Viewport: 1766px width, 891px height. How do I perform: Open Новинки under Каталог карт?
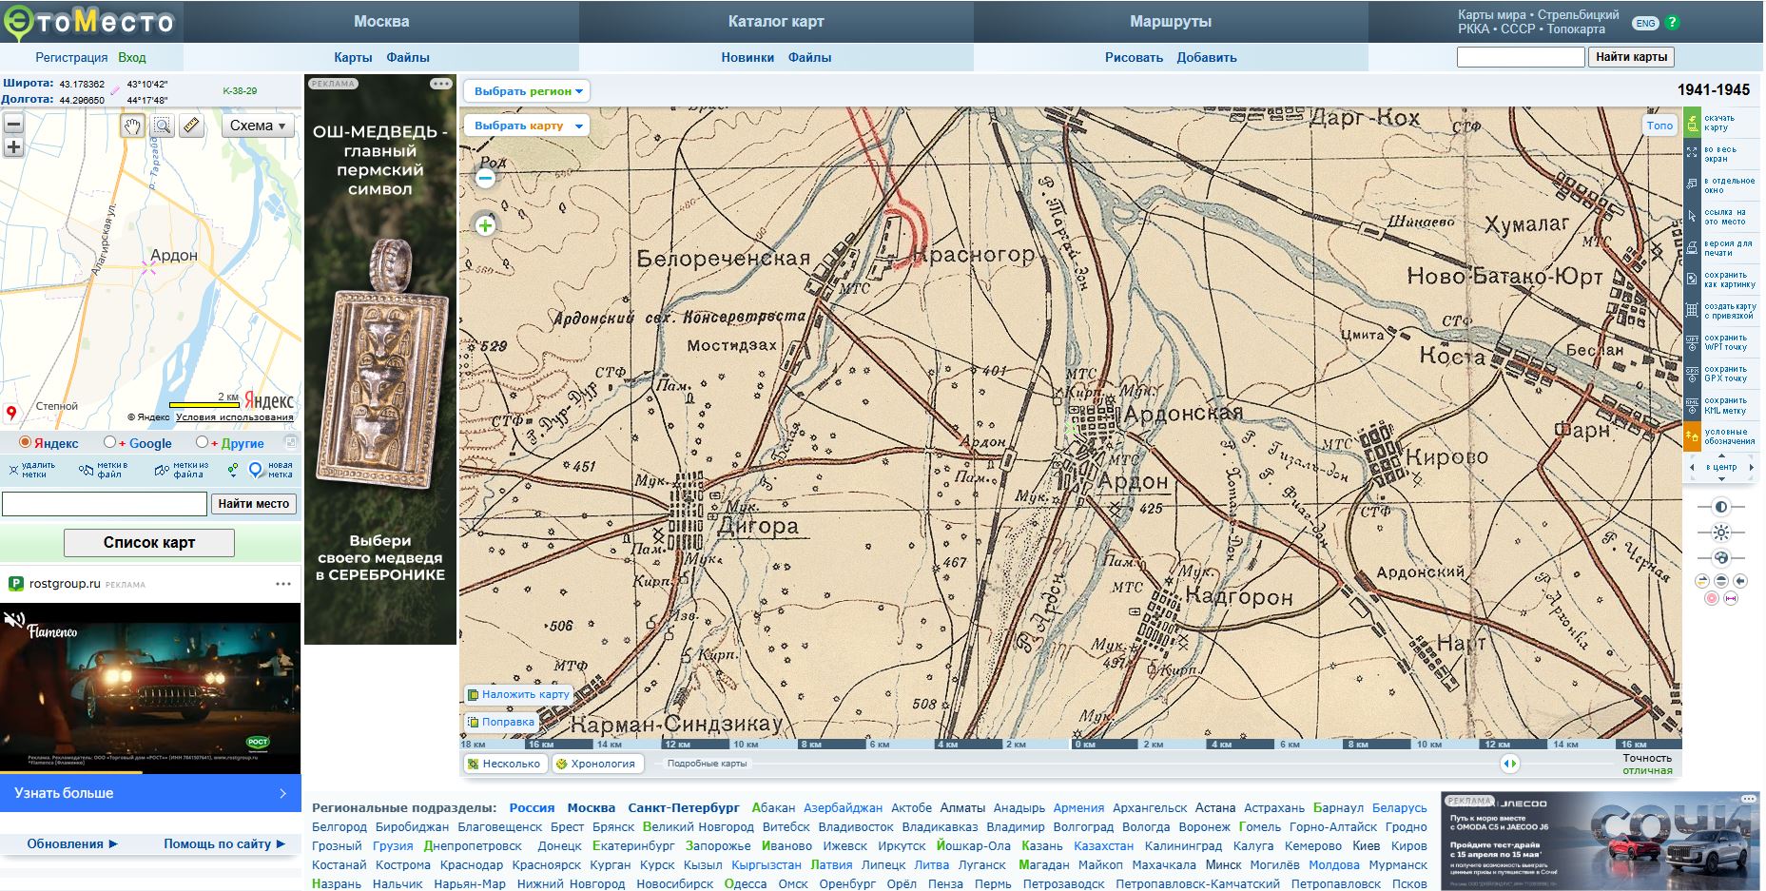point(747,57)
